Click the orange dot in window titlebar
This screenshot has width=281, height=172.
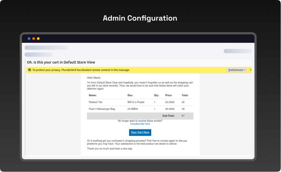tap(34, 39)
